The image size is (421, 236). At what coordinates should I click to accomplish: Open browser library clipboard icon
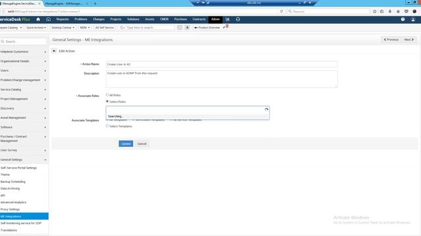[x=382, y=12]
